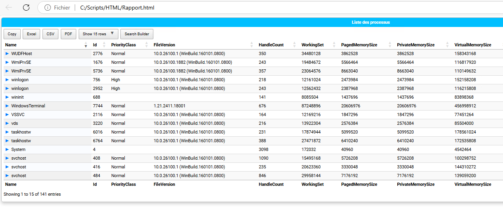Viewport: 503px width, 208px height.
Task: Select the HandleCount value 1090
Action: click(x=263, y=158)
